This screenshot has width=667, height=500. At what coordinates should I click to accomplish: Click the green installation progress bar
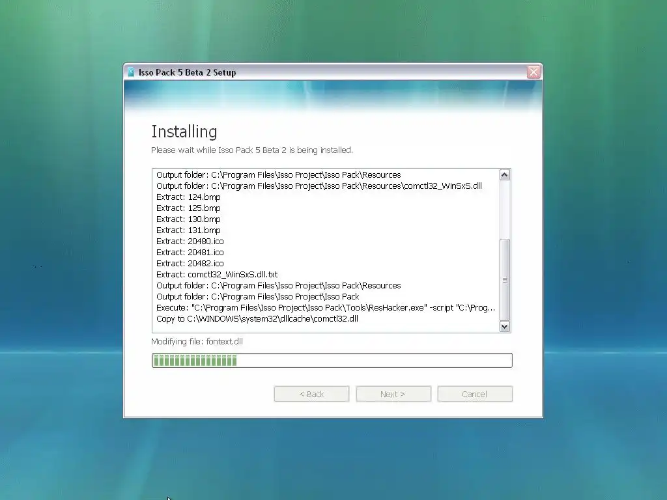point(332,361)
